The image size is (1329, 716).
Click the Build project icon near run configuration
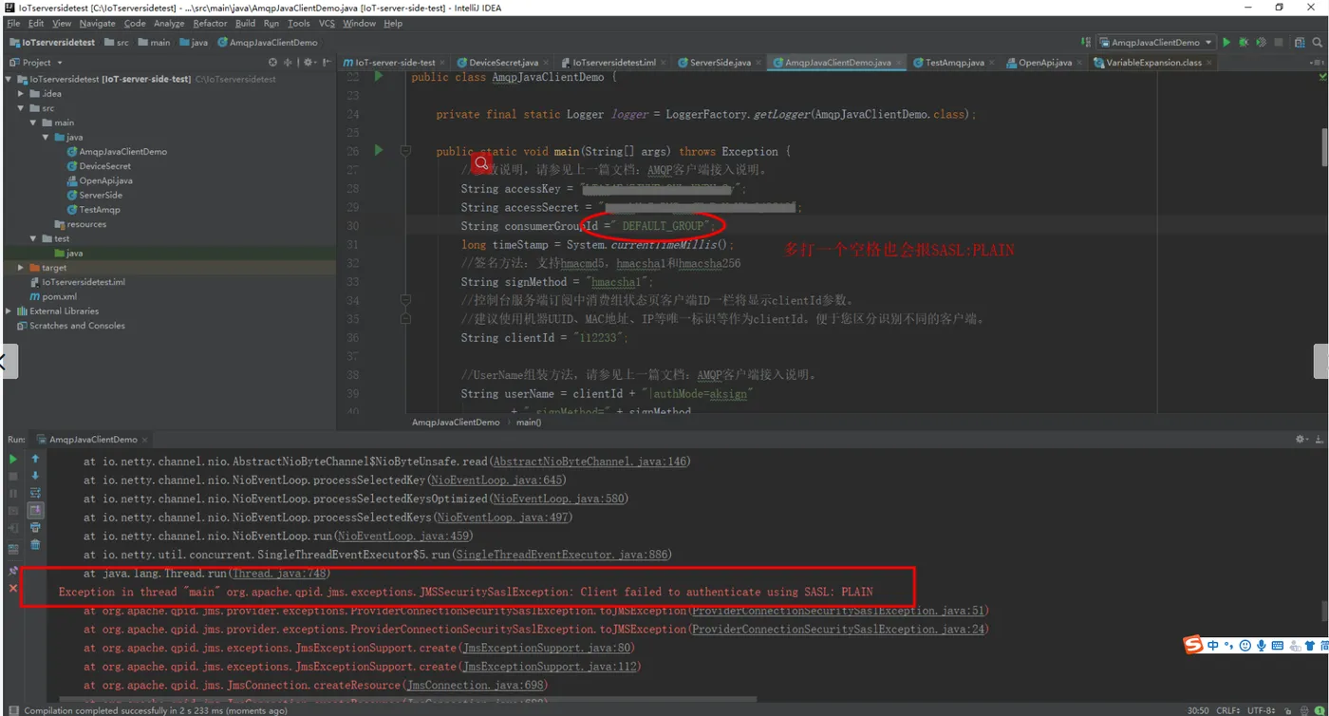[1086, 43]
